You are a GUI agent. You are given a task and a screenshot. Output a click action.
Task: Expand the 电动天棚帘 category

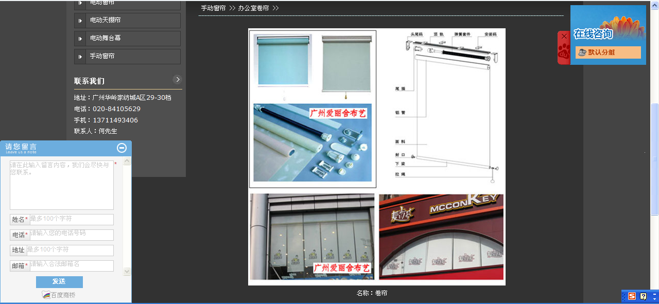point(80,21)
